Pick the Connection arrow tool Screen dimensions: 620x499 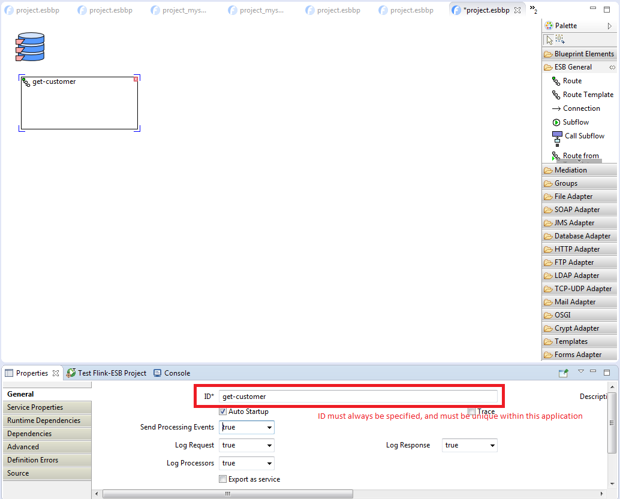[x=580, y=108]
